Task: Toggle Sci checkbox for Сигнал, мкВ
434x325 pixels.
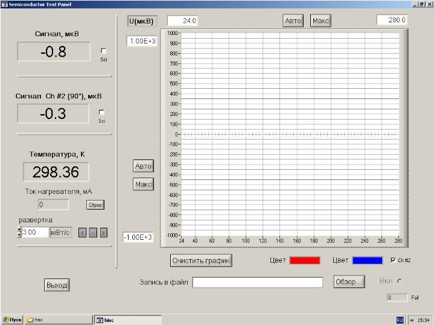Action: coord(103,51)
